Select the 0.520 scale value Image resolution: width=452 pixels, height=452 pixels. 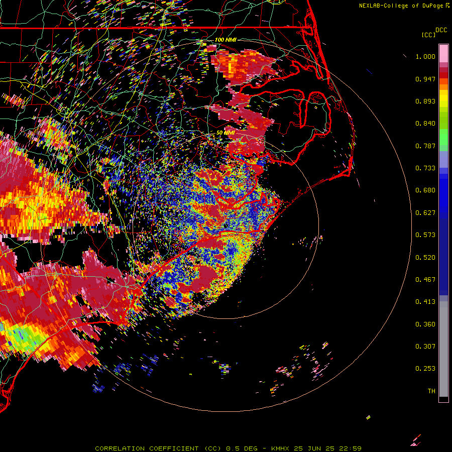pyautogui.click(x=425, y=258)
